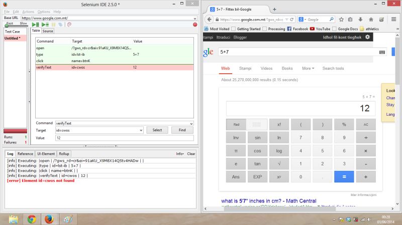This screenshot has height=225, width=402.
Task: Open the Most Visited bookmarks
Action: click(x=217, y=29)
